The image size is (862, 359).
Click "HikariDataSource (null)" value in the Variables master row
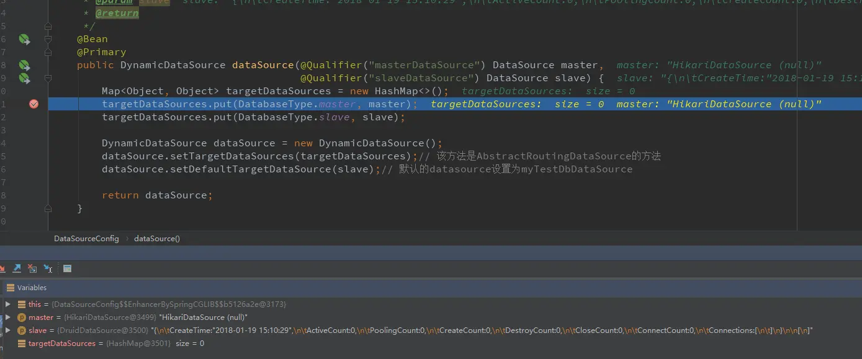tap(204, 317)
